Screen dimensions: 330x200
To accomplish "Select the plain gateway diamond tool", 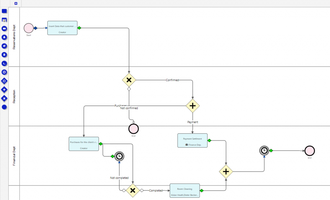I will (x=4, y=81).
